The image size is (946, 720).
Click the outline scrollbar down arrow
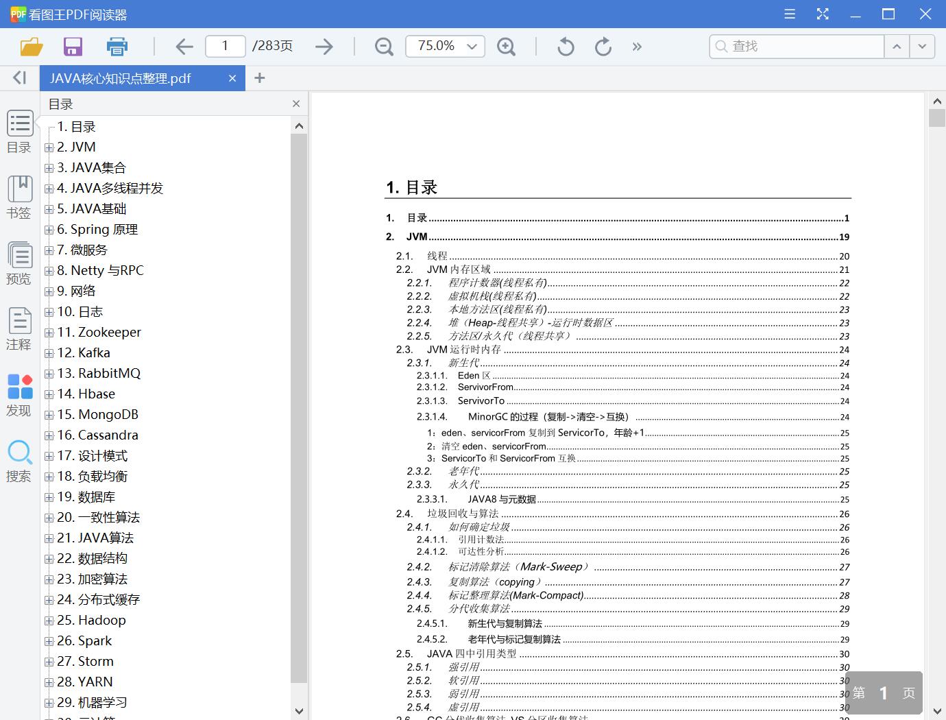[x=299, y=711]
